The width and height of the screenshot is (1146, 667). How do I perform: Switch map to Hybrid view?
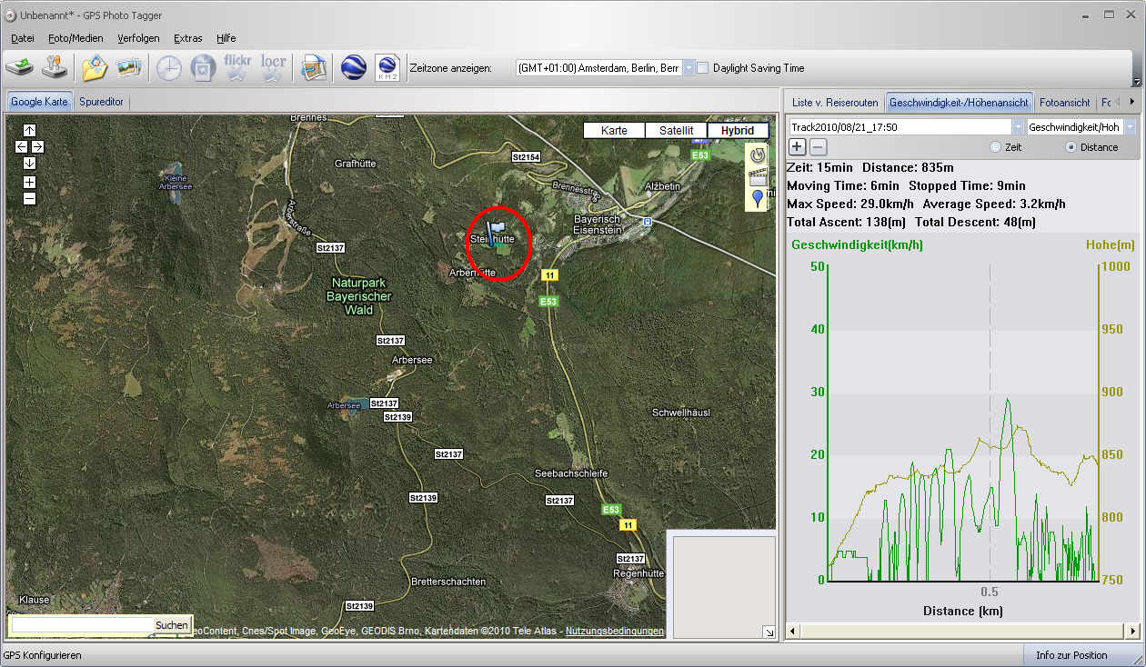click(x=738, y=131)
